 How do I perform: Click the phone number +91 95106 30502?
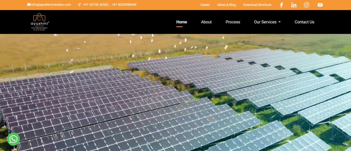(x=96, y=4)
